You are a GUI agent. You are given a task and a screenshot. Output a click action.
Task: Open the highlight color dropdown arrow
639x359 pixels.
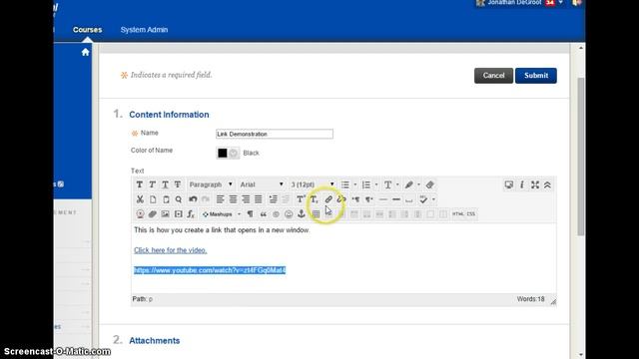[x=418, y=184]
